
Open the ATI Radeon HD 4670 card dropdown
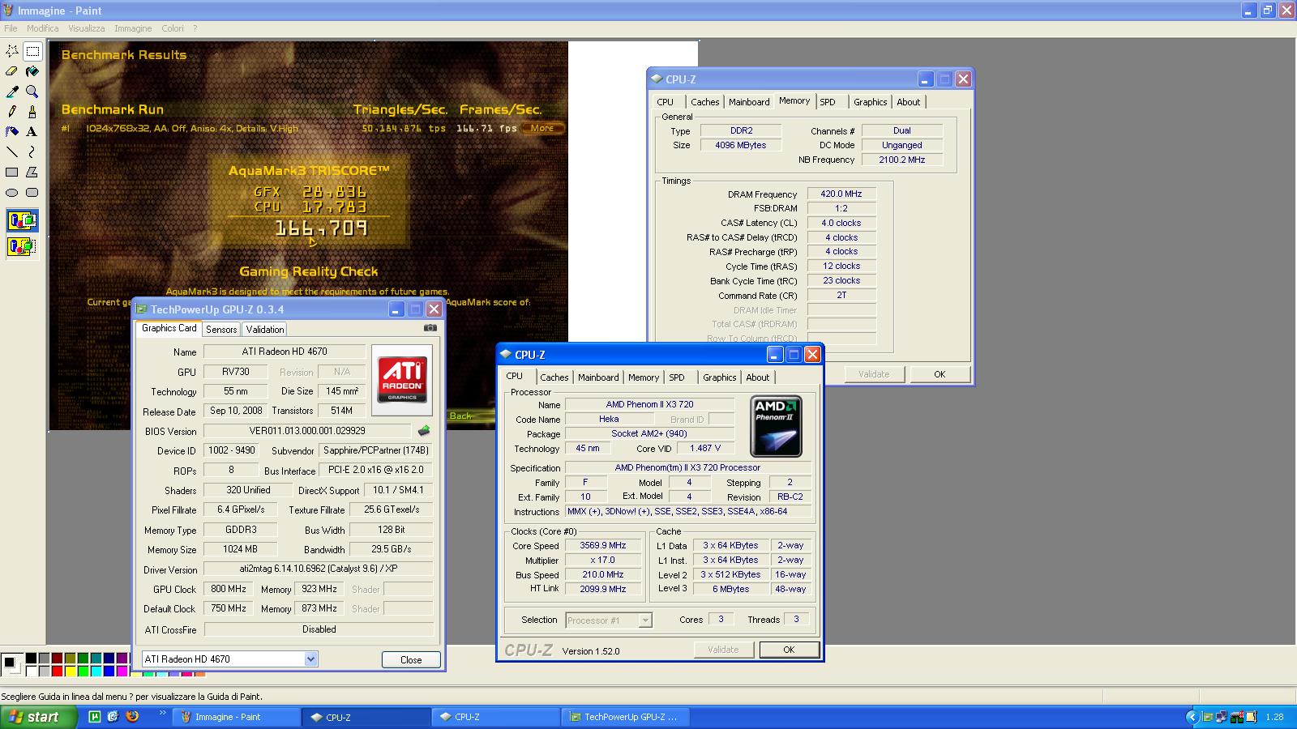(310, 659)
